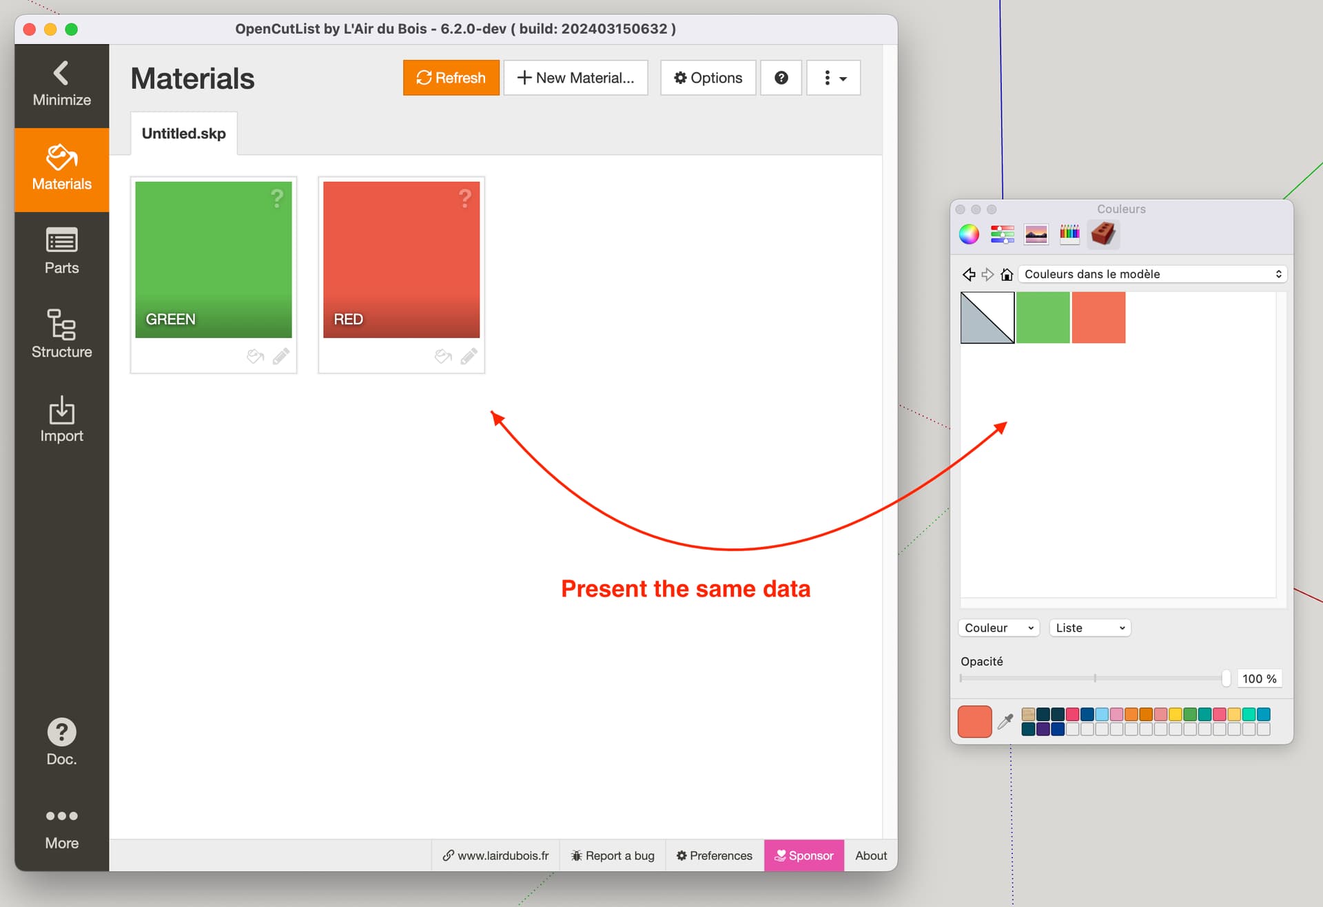This screenshot has height=907, width=1323.
Task: Open the Couleur dropdown
Action: click(998, 627)
